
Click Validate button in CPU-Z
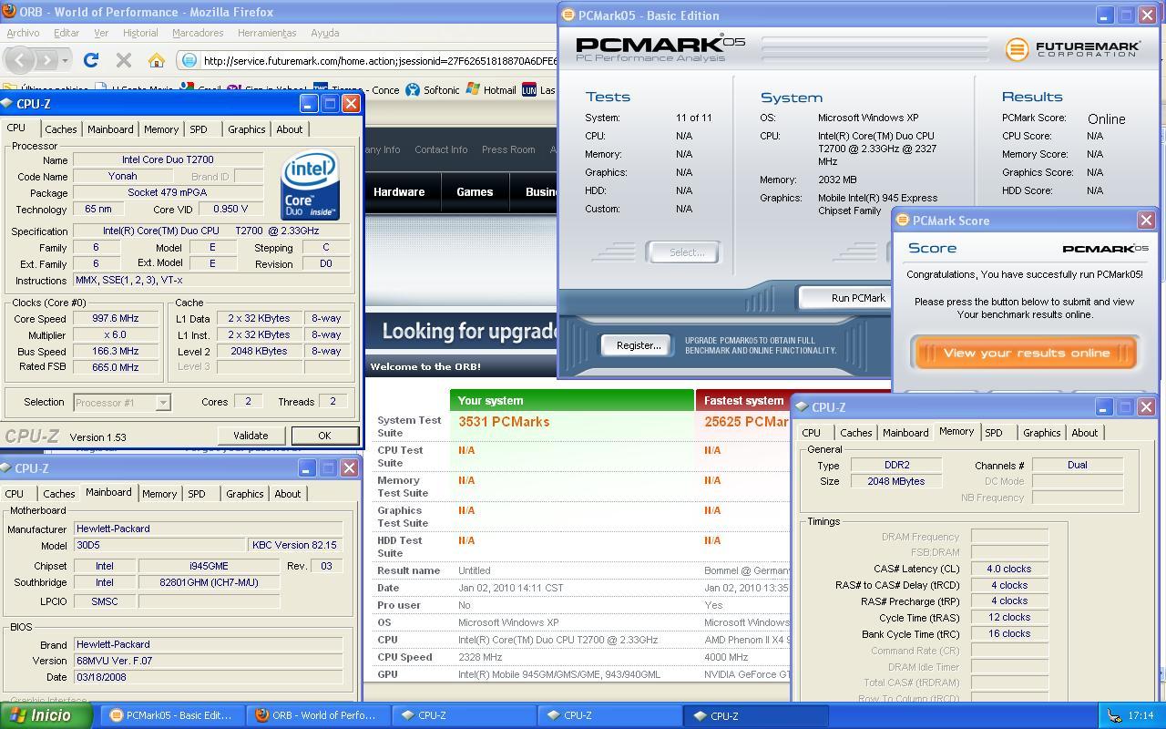coord(251,436)
